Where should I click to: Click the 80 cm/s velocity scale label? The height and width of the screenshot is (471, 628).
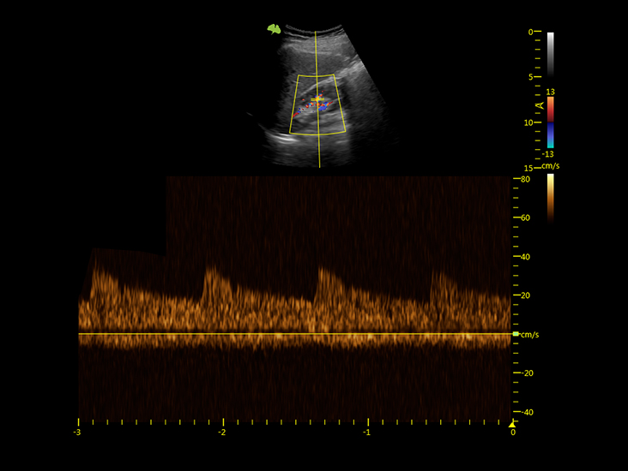pyautogui.click(x=525, y=180)
